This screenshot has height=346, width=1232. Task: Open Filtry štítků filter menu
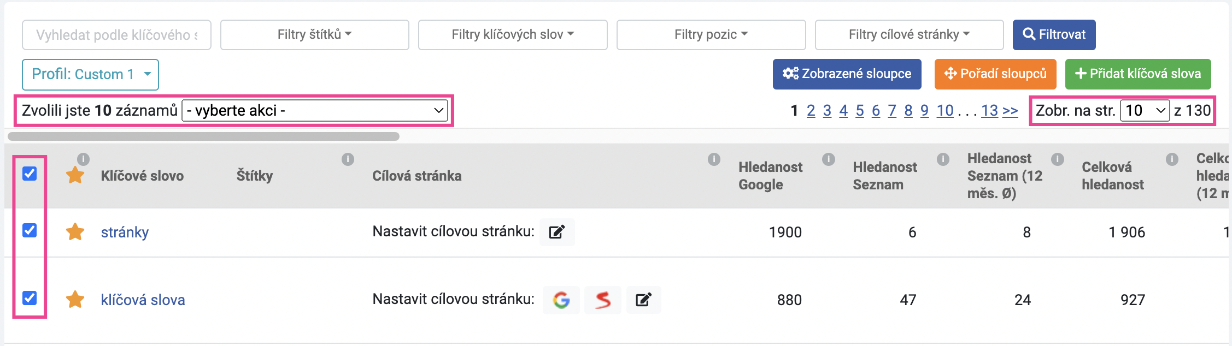point(315,35)
